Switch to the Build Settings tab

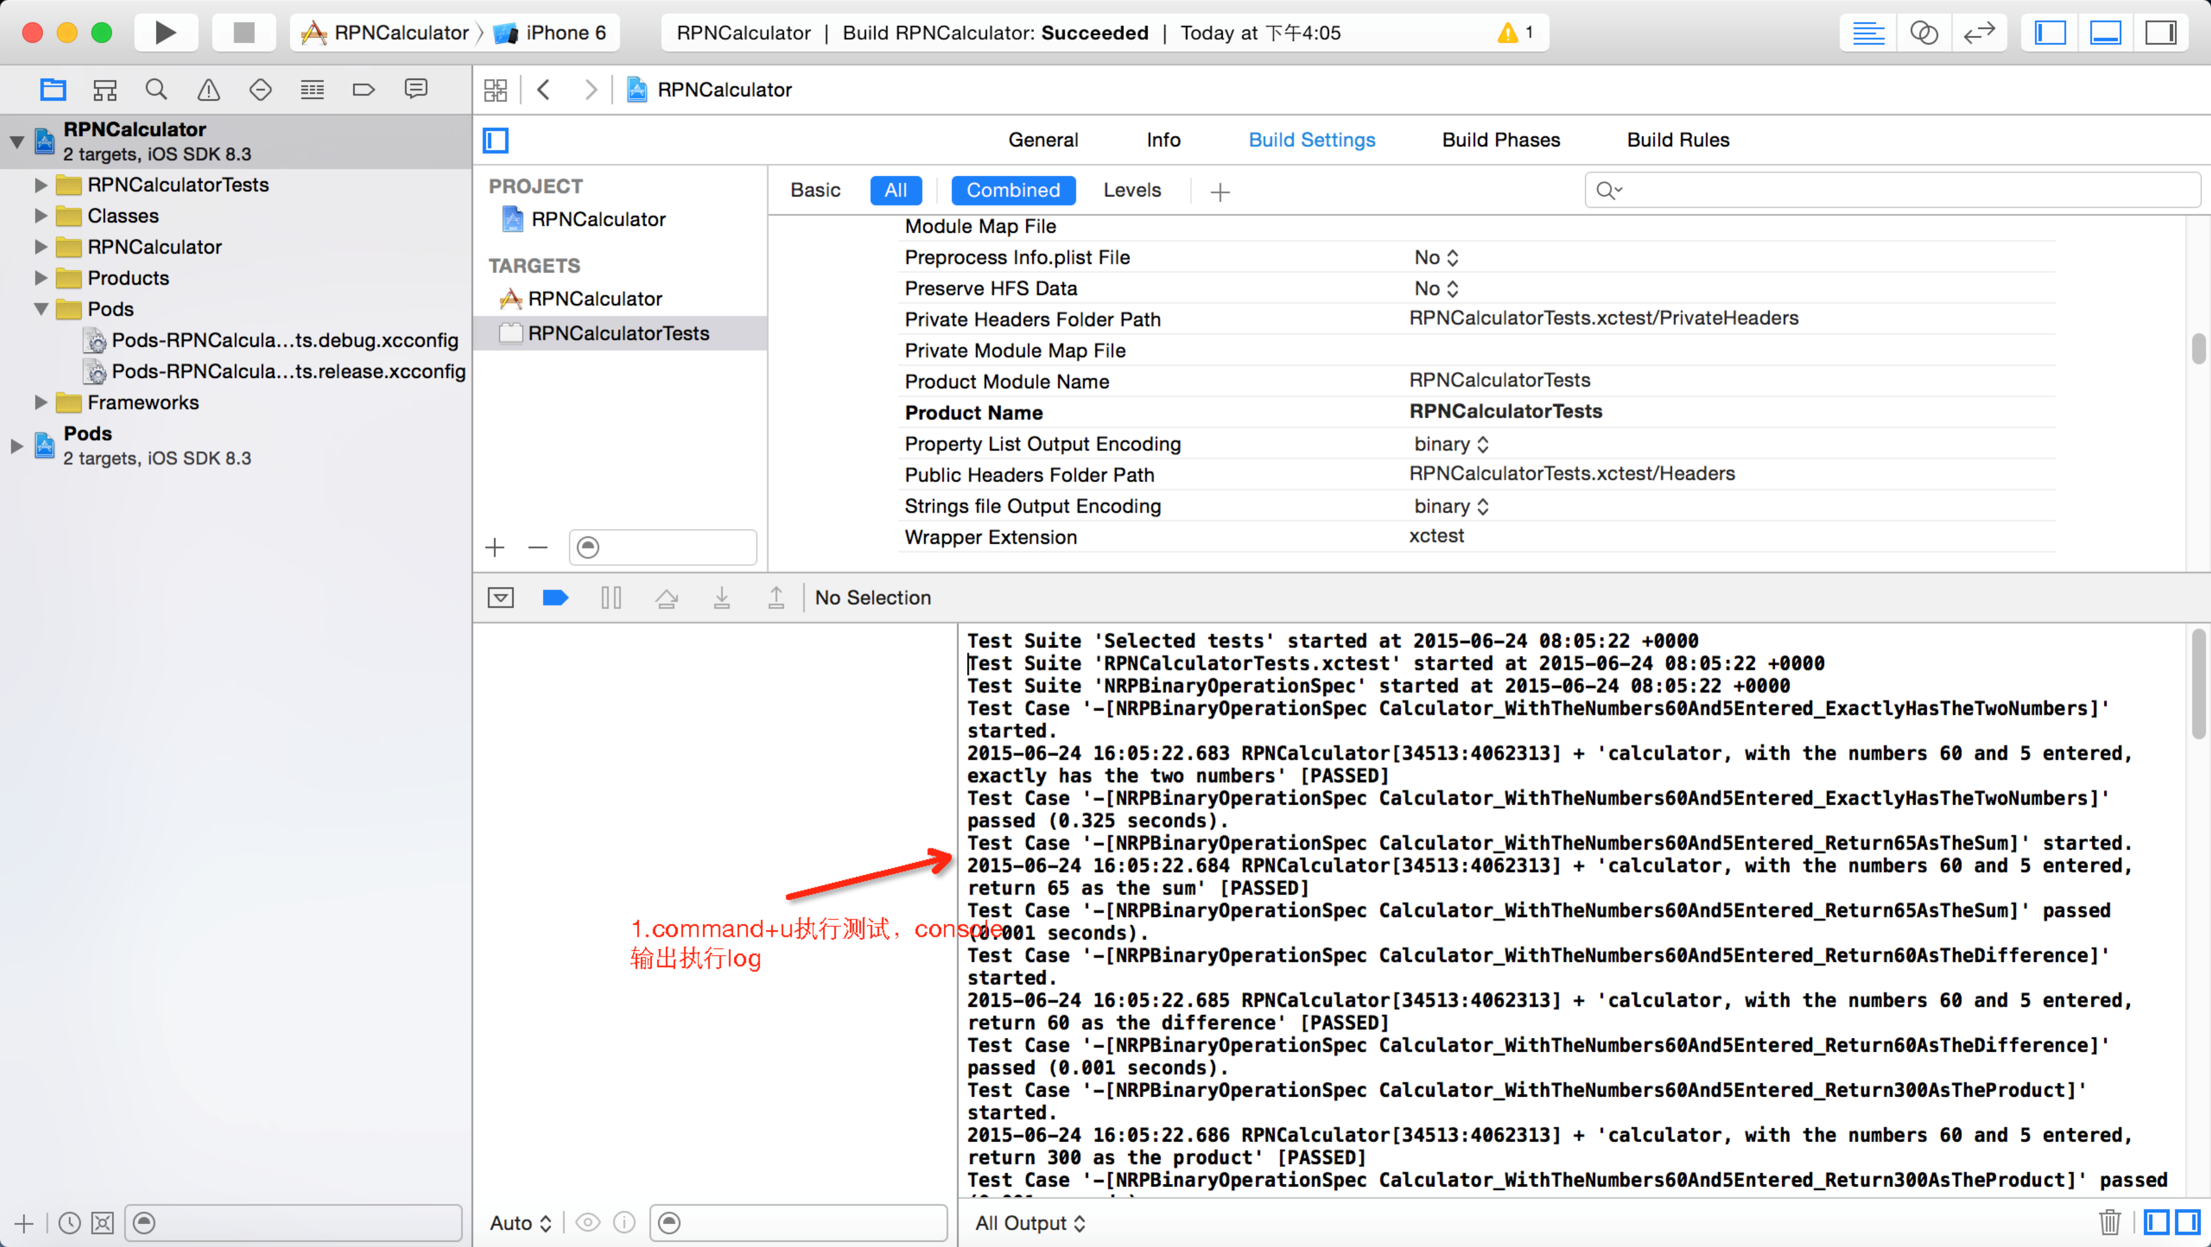[x=1311, y=140]
